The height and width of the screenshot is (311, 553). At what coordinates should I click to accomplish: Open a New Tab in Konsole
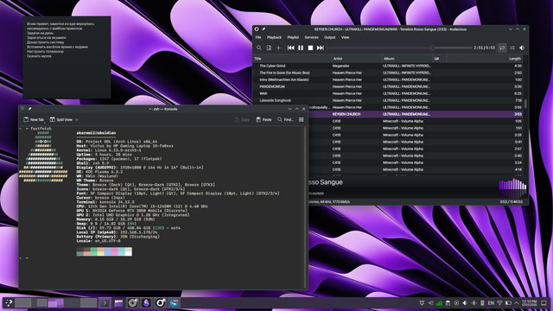(34, 119)
